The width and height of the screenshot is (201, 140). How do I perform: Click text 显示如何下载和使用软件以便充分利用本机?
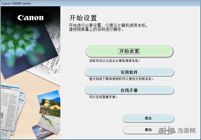tap(122, 79)
